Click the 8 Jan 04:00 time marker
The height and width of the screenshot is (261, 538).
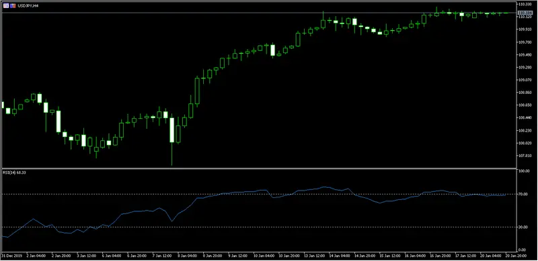pos(188,256)
